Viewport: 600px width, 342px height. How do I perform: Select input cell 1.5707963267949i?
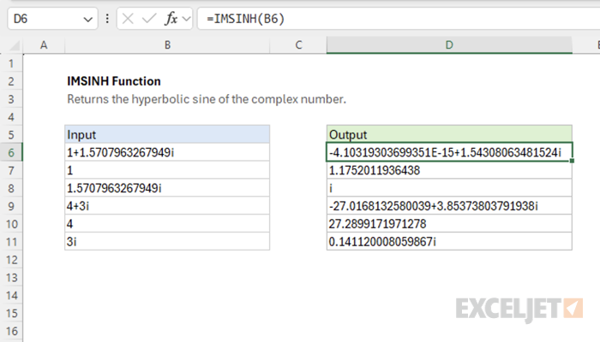tap(167, 188)
